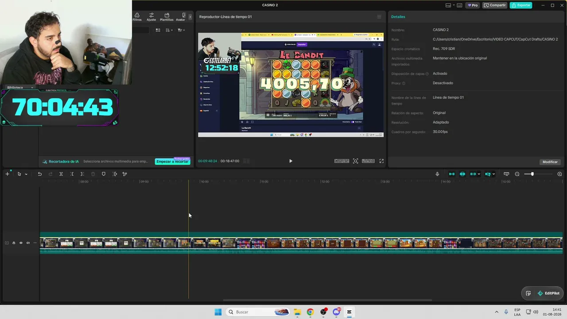The image size is (567, 319).
Task: Open the keyboard shortcuts icon in title bar
Action: point(459,5)
